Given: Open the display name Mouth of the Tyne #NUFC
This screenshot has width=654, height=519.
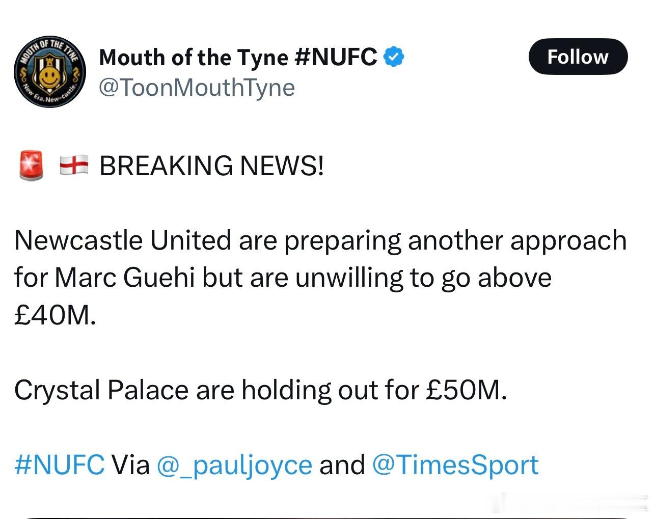Looking at the screenshot, I should click(238, 57).
